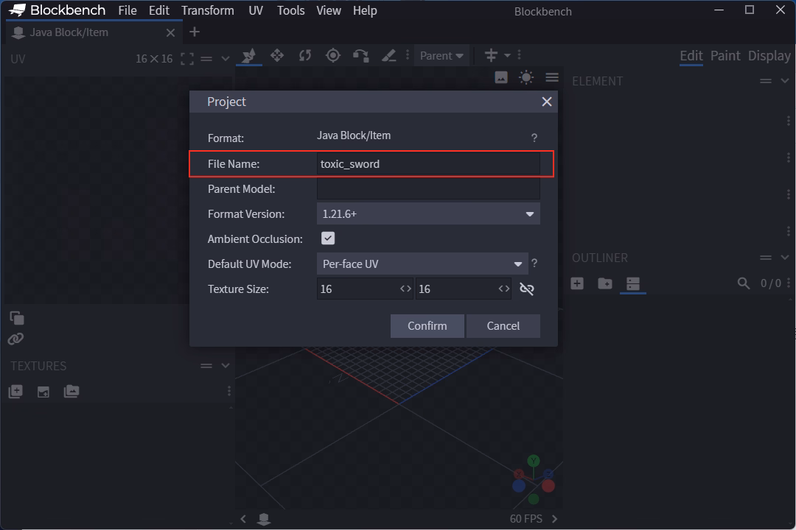Click the Import Texture icon
Viewport: 796px width, 530px height.
click(x=15, y=392)
